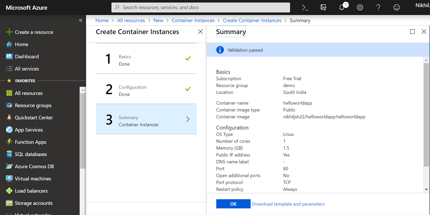
Task: Open Virtual machines from the favorites
Action: [33, 179]
